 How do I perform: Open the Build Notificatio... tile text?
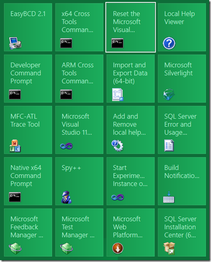click(x=182, y=172)
